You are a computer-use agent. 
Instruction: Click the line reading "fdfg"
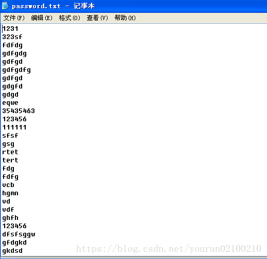10,177
